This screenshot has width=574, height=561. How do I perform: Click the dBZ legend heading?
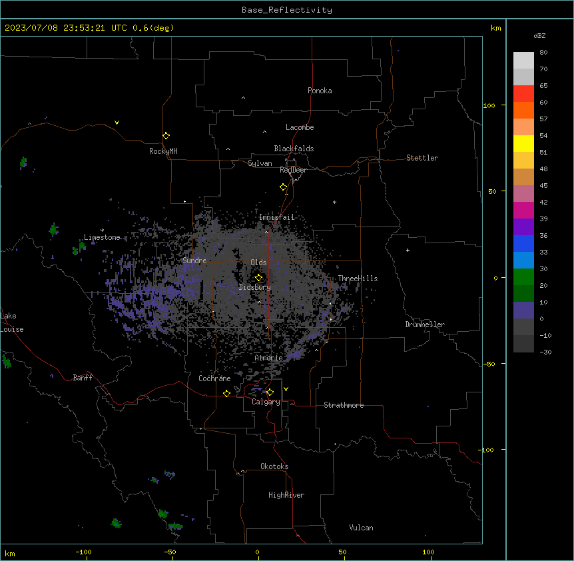click(539, 35)
